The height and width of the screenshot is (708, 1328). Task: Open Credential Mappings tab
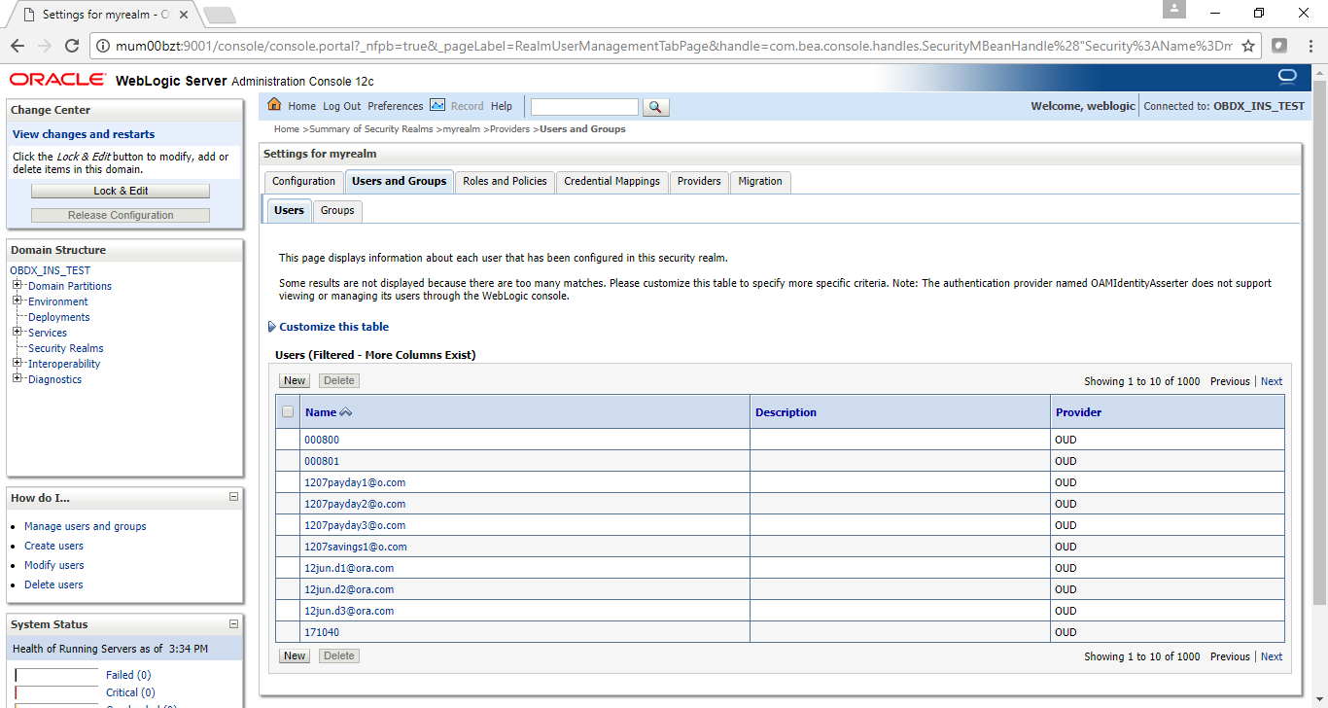pyautogui.click(x=612, y=182)
